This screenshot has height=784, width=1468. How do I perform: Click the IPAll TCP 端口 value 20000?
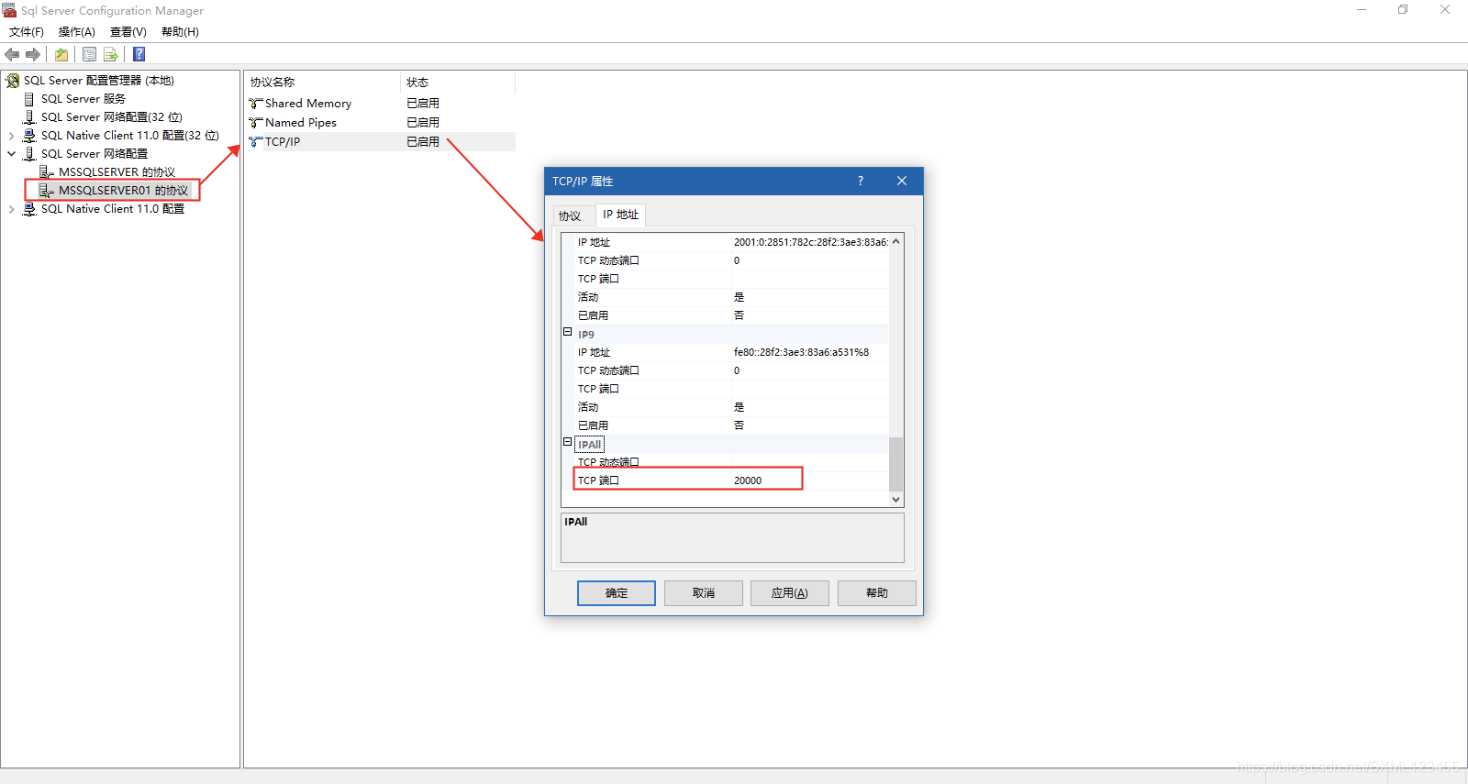click(748, 480)
